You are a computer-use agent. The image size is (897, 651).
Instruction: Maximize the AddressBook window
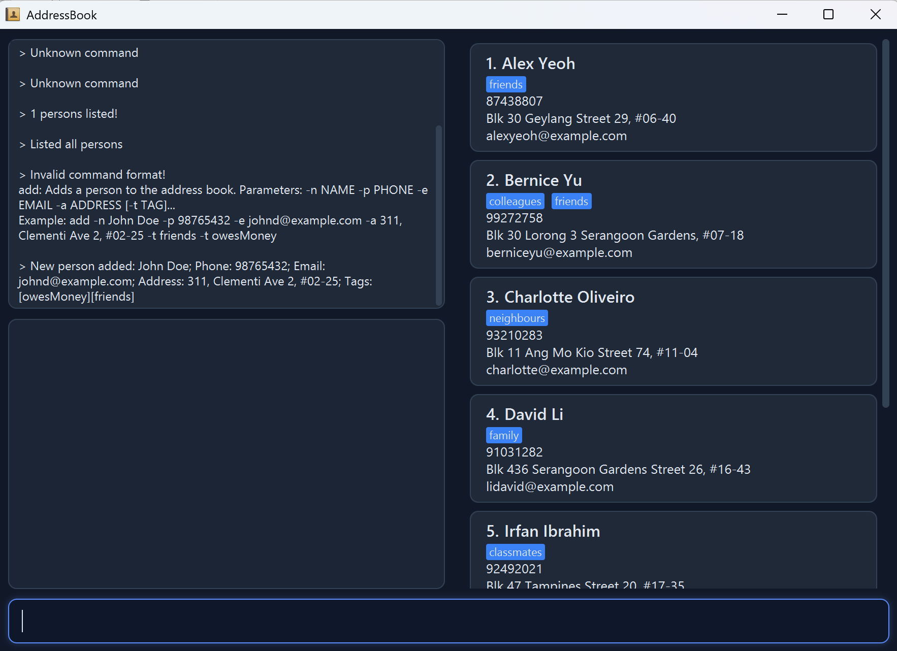click(x=828, y=15)
